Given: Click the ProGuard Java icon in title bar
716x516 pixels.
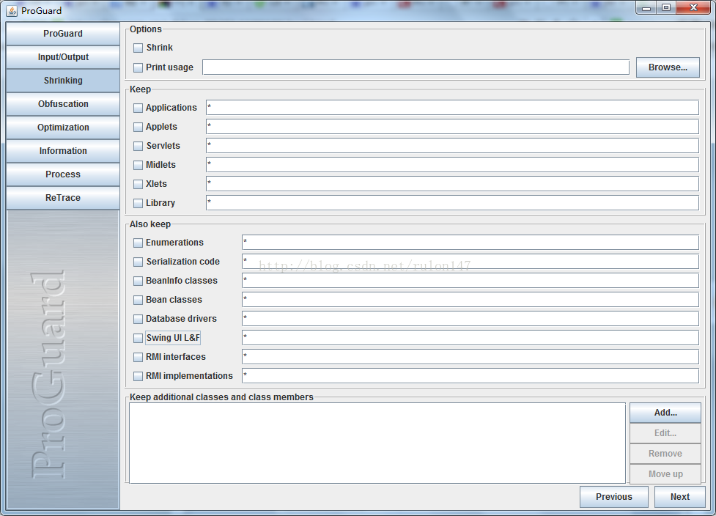Looking at the screenshot, I should click(12, 10).
